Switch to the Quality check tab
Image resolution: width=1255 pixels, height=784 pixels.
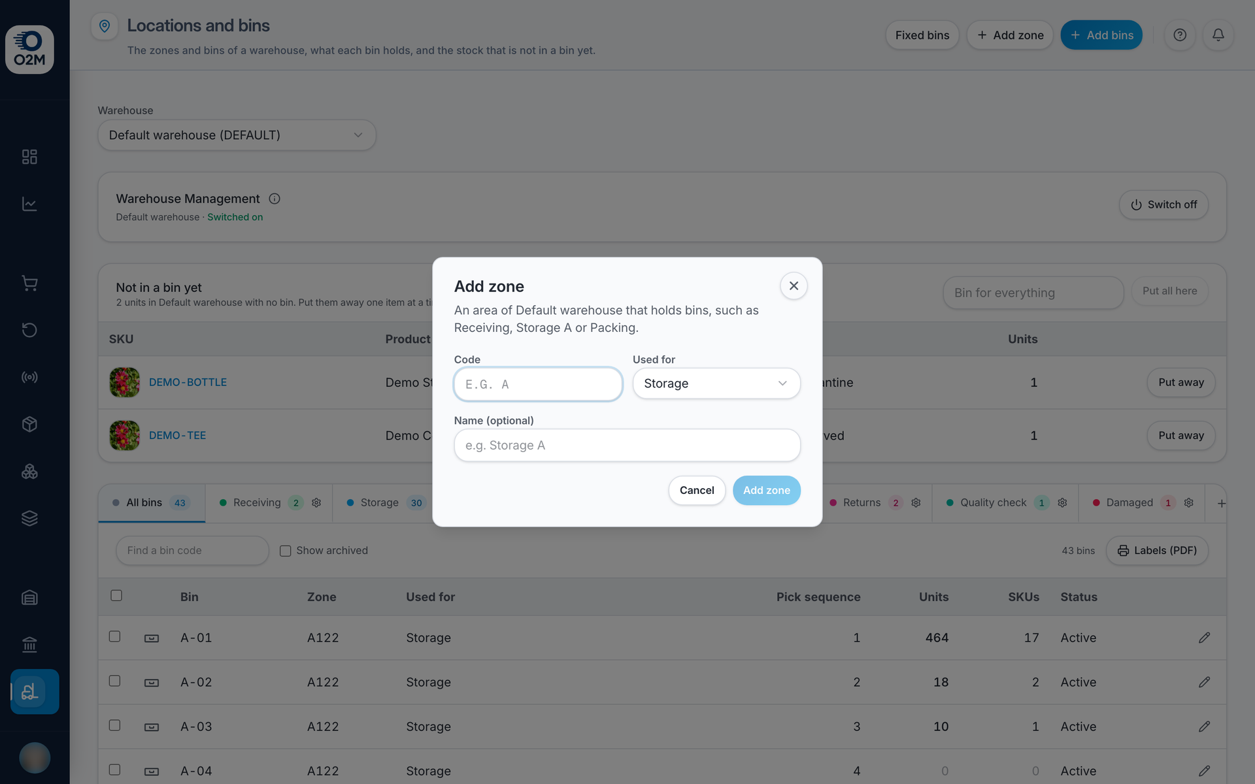click(x=1005, y=502)
